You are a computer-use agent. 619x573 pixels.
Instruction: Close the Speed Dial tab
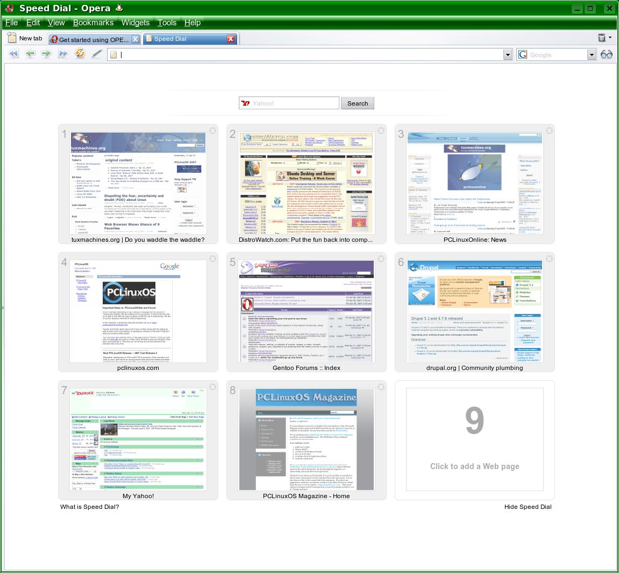point(231,38)
